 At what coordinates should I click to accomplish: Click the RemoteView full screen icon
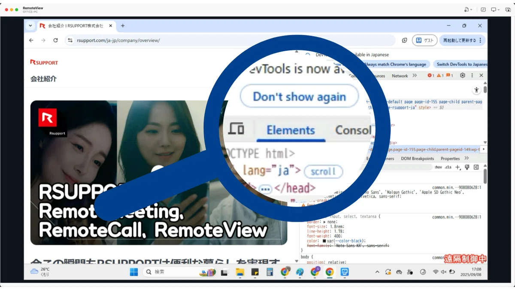click(483, 9)
